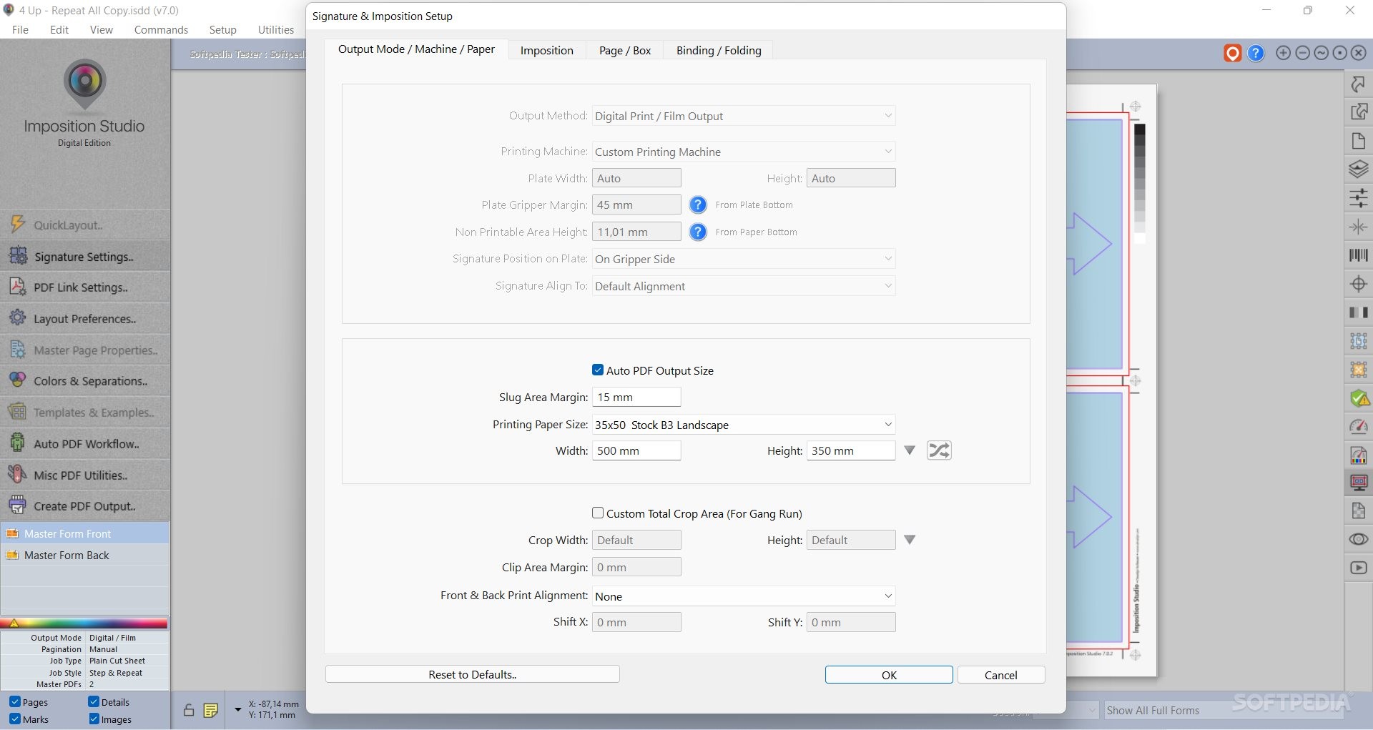Switch to the Binding / Folding tab
The image size is (1373, 730).
pos(719,50)
